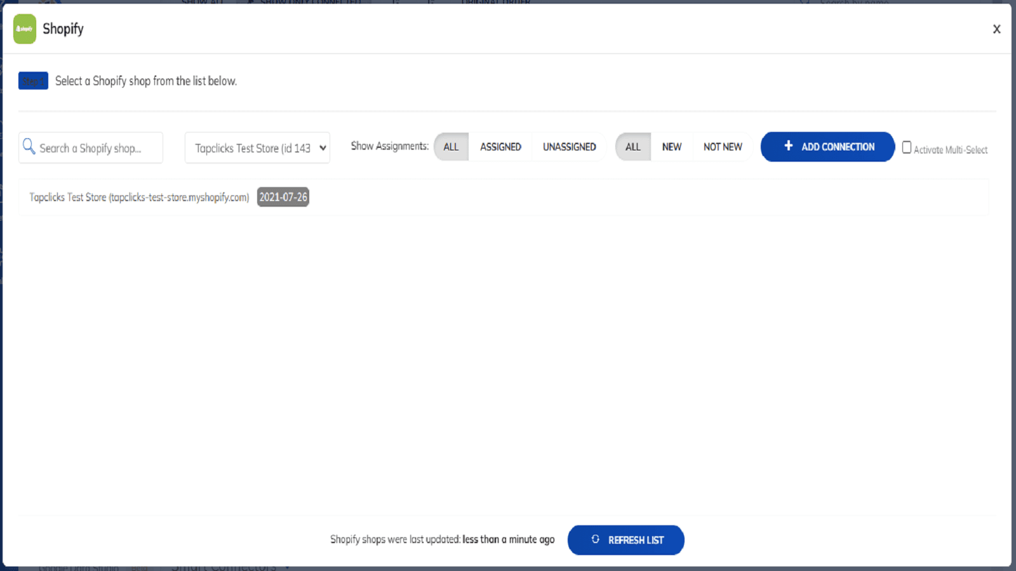
Task: Toggle the UNASSIGNED assignments filter
Action: point(569,147)
